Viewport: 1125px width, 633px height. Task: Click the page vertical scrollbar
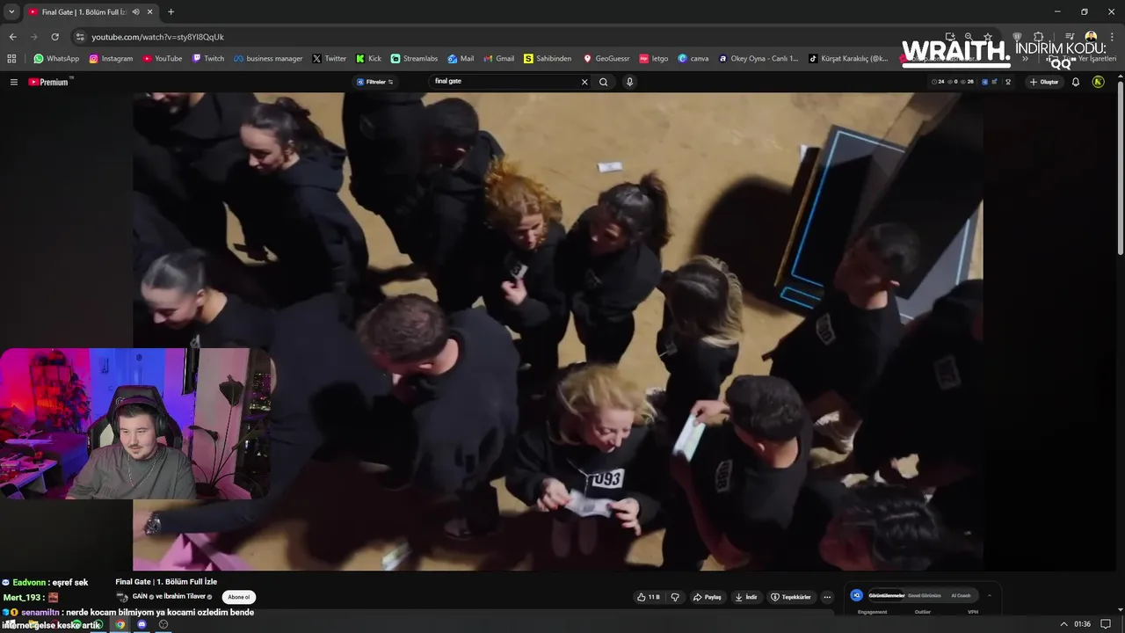click(x=1120, y=167)
